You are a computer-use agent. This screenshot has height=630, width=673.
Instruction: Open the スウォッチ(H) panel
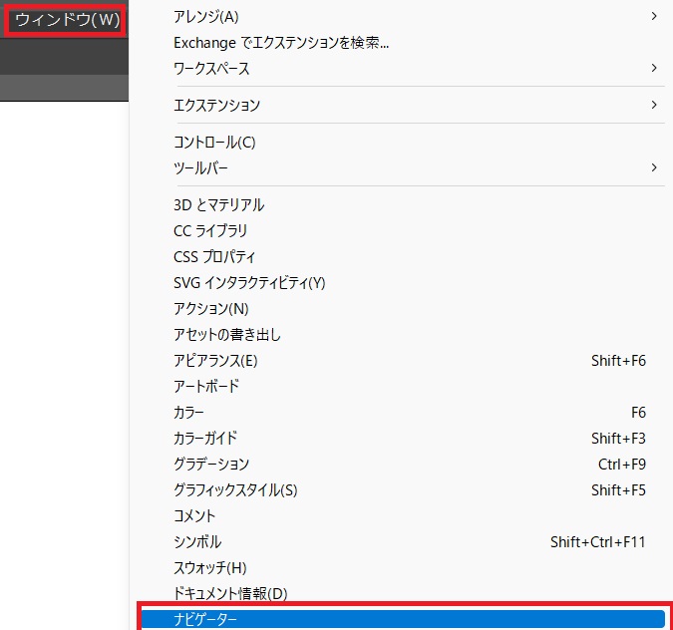coord(209,568)
